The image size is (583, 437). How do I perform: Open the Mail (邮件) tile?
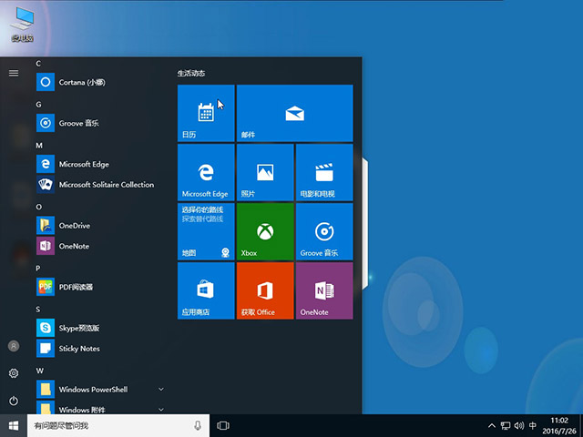(294, 113)
